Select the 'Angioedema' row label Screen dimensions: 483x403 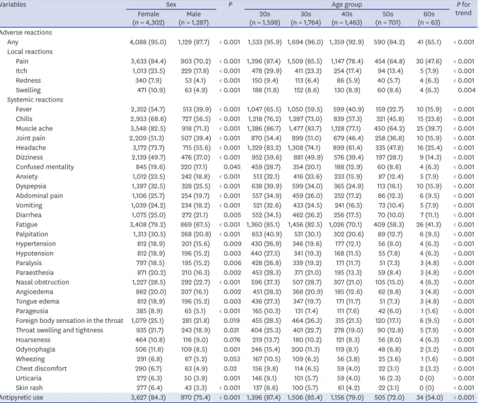point(34,291)
